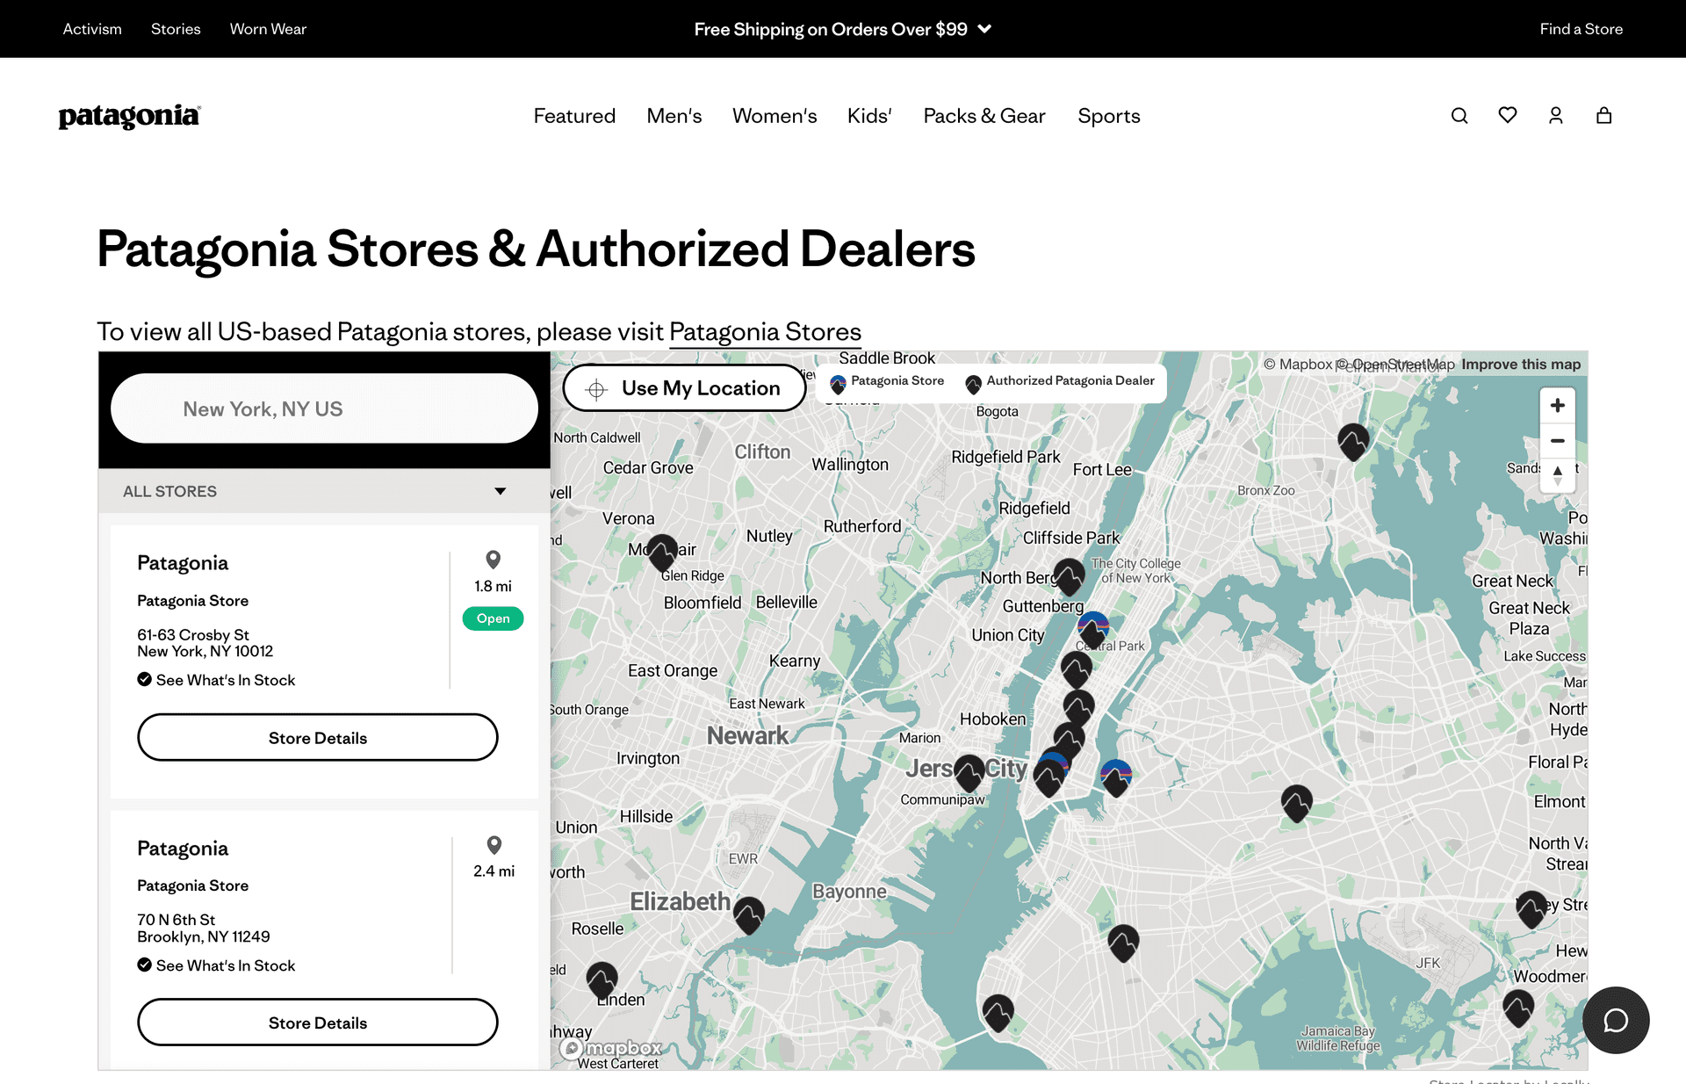Open the chat bubble in bottom corner
Screen dimensions: 1686x1084
point(1616,1020)
